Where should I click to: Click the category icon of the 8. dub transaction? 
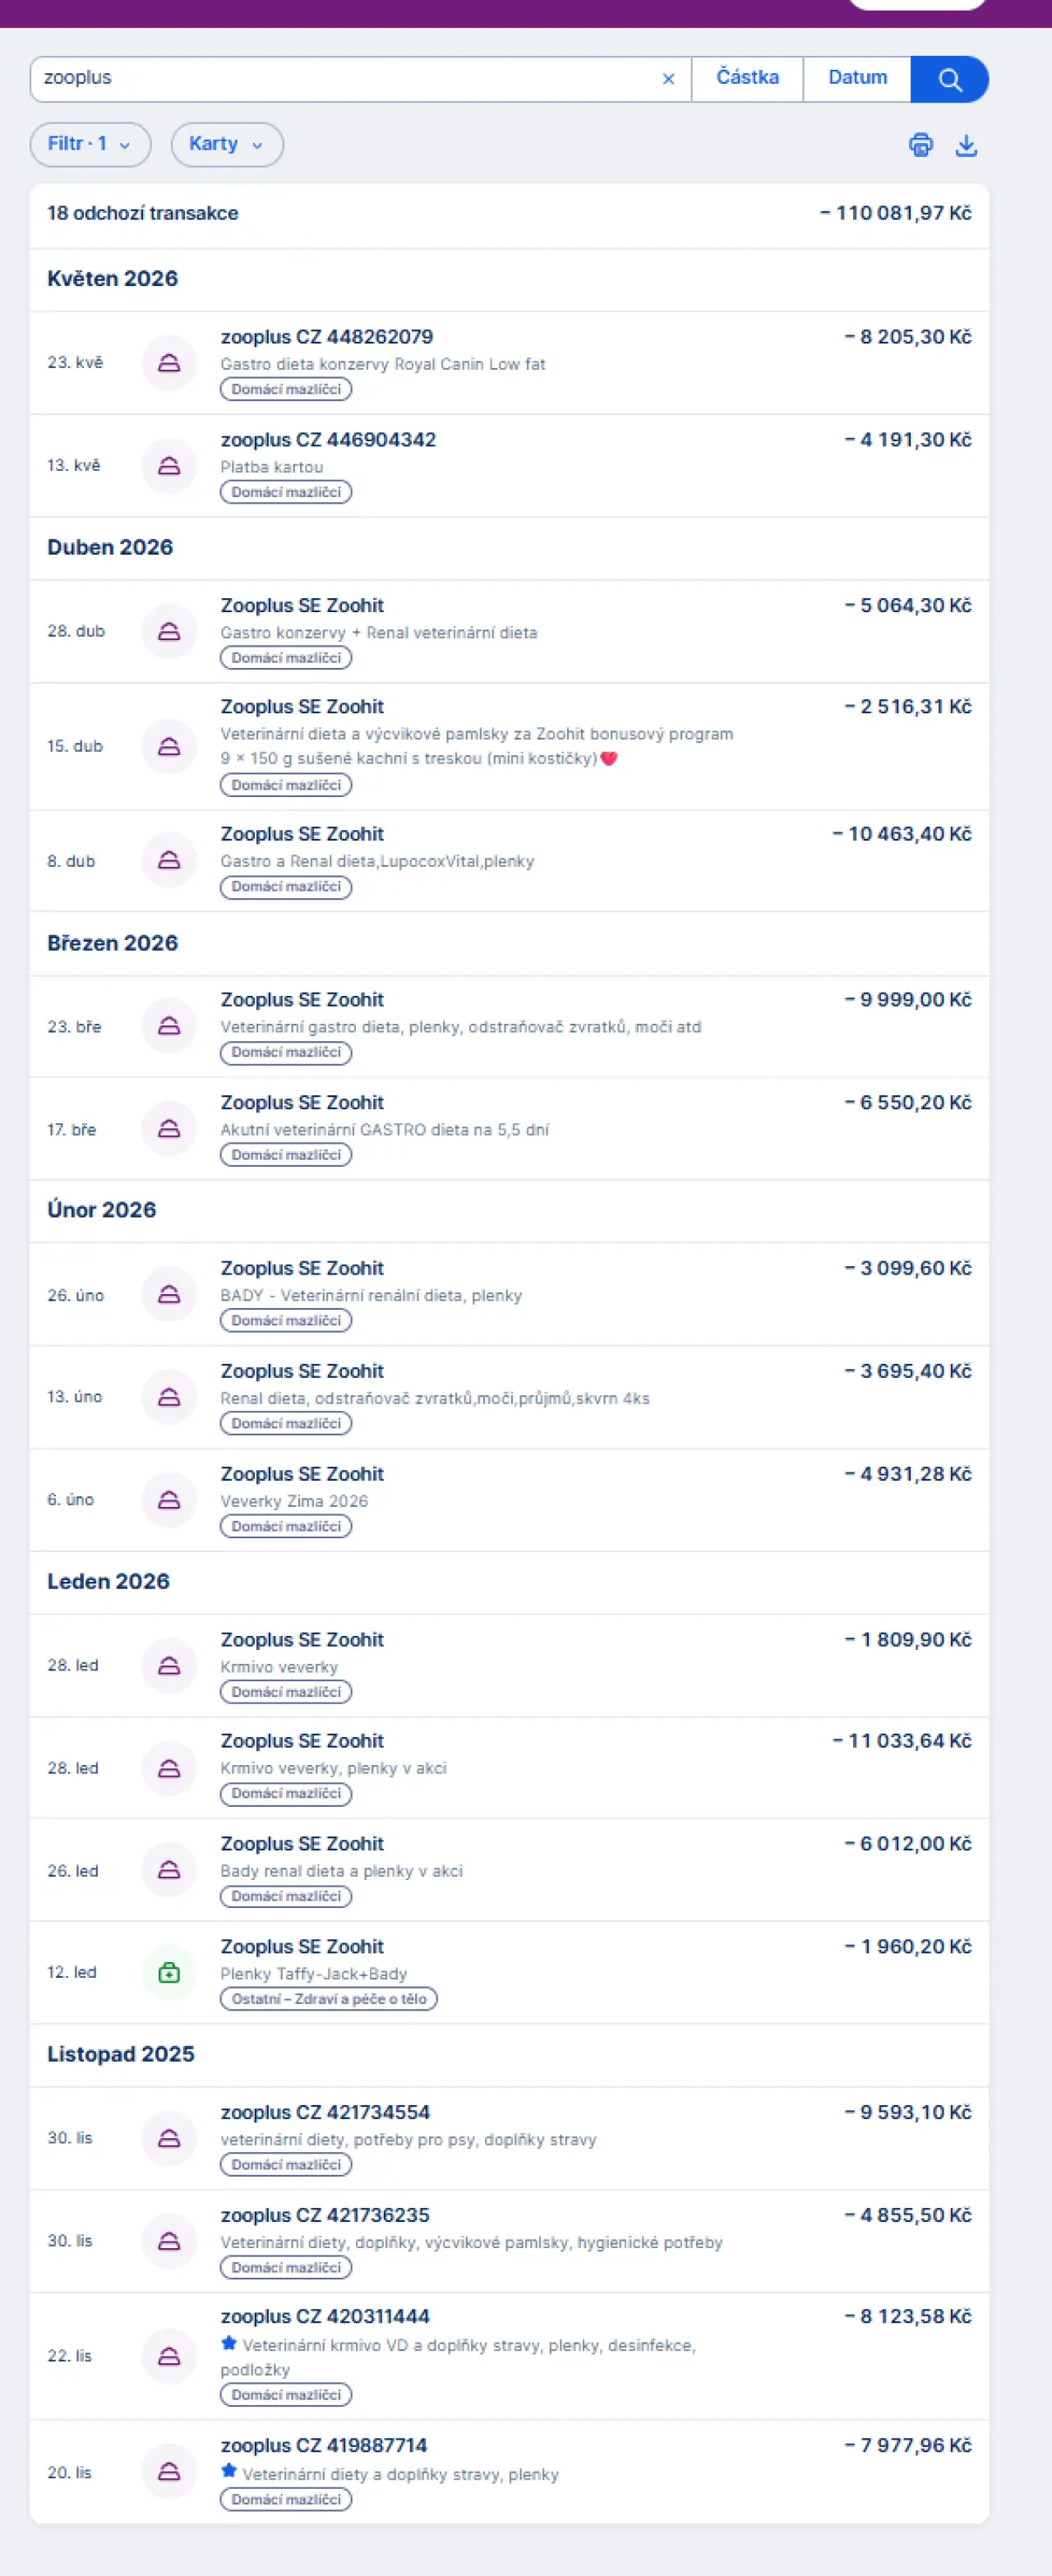[x=169, y=860]
